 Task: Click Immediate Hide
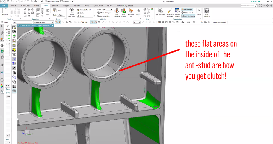(84, 10)
